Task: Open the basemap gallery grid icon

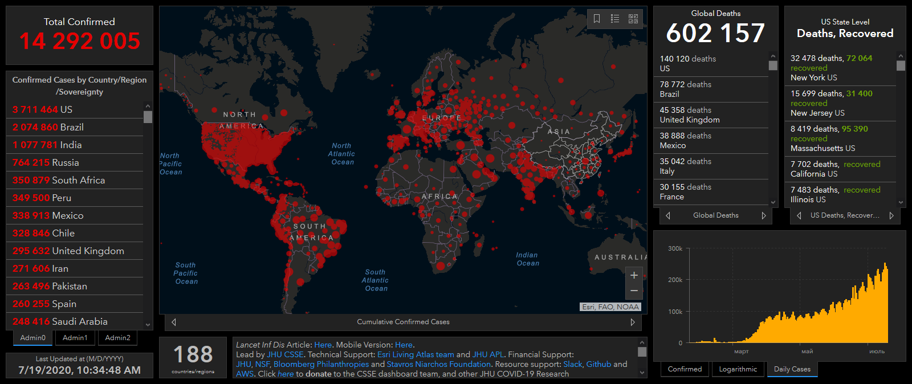Action: pyautogui.click(x=633, y=19)
